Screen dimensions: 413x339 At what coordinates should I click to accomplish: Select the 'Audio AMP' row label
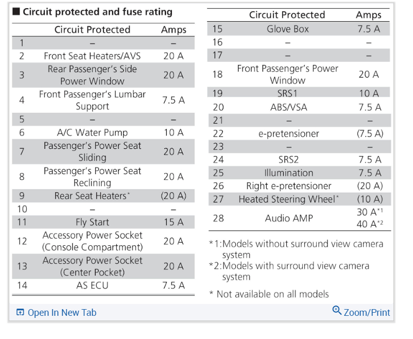click(288, 218)
